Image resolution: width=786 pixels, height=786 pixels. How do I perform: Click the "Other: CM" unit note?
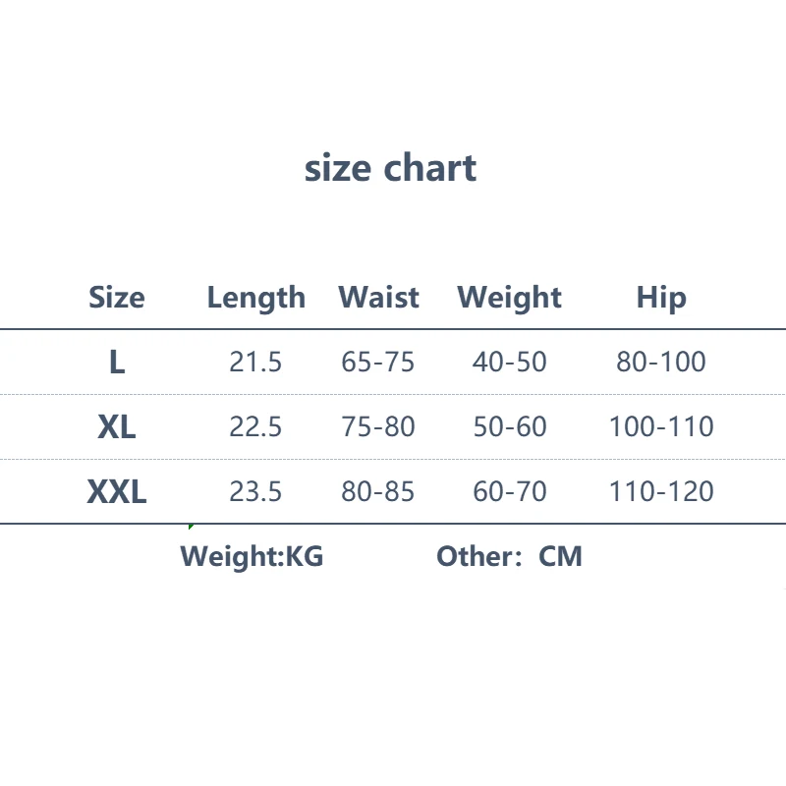point(509,557)
